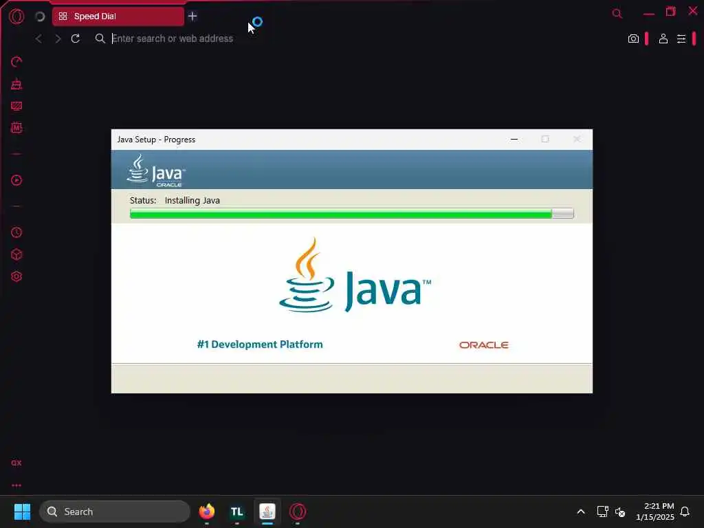Open sidebar setup three-dots menu

[x=16, y=485]
